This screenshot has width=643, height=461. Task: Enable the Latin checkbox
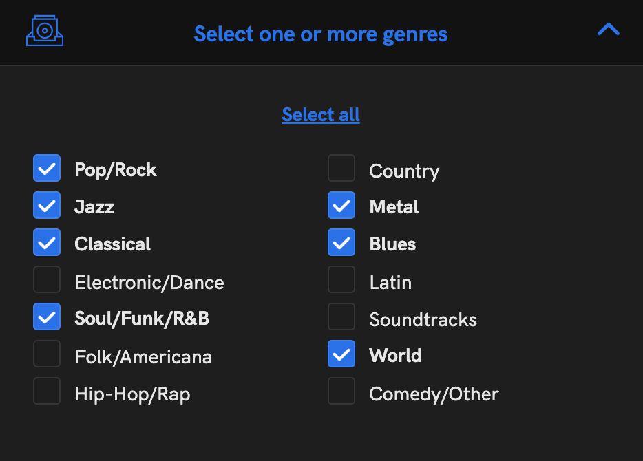pyautogui.click(x=341, y=279)
